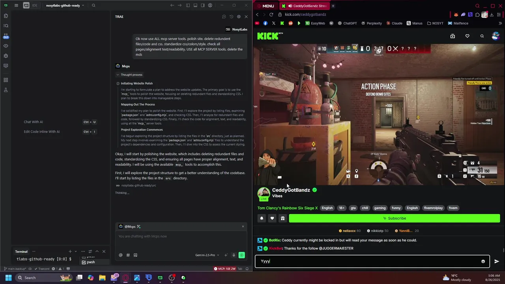Open the Trae hamburger menu
The image size is (505, 284).
(16, 6)
